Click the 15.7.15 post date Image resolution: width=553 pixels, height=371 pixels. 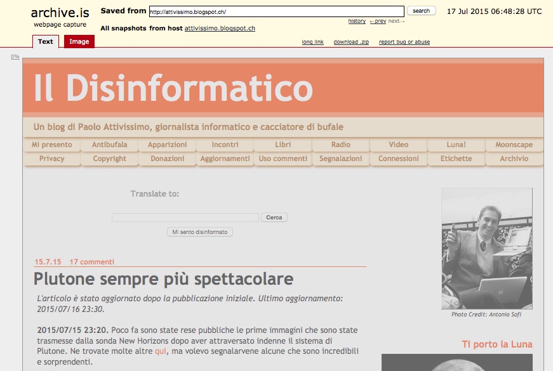pyautogui.click(x=48, y=262)
